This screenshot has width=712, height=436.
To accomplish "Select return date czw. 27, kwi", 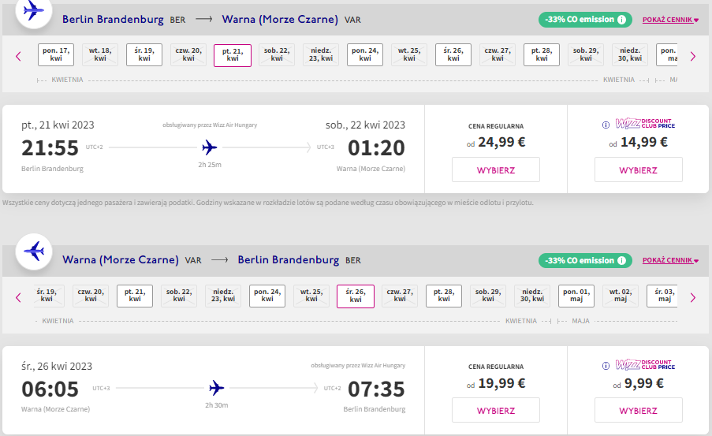I will point(400,296).
